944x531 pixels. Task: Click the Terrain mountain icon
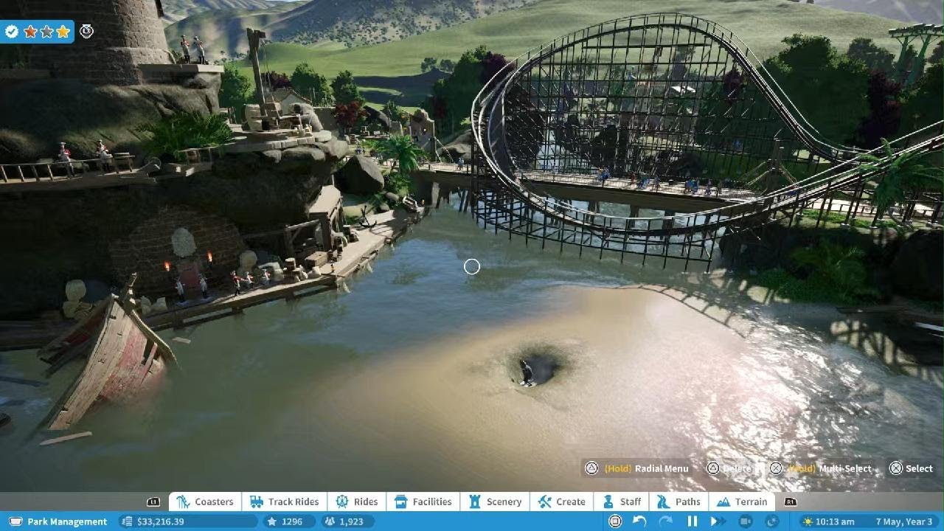pyautogui.click(x=723, y=502)
